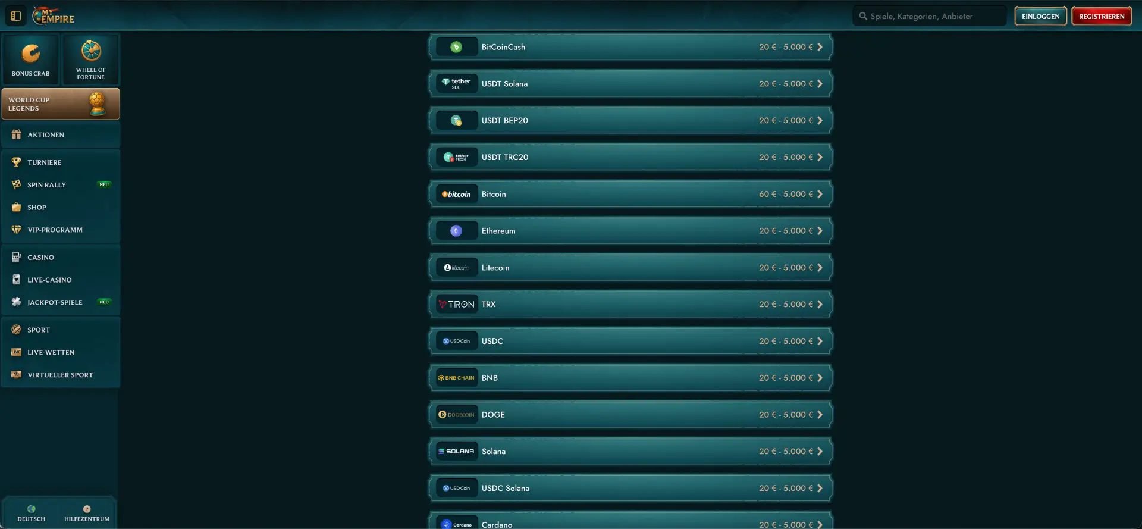Image resolution: width=1142 pixels, height=529 pixels.
Task: Click the search magnifier icon
Action: [x=863, y=17]
